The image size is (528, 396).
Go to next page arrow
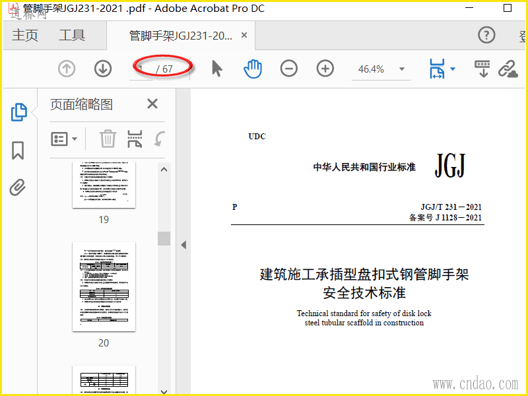point(103,69)
